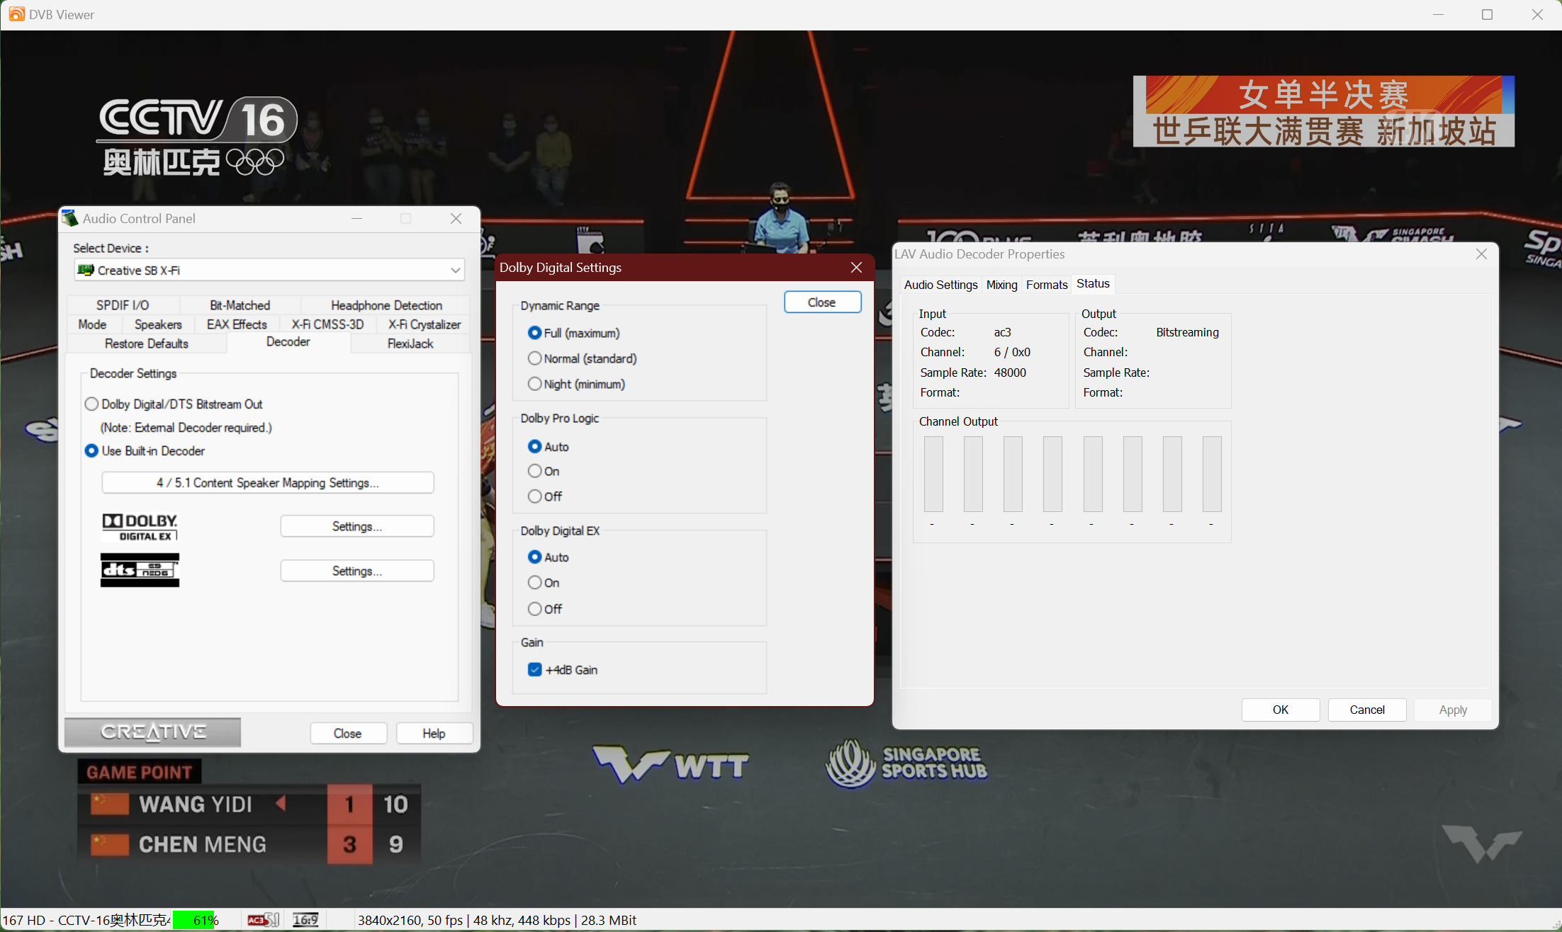This screenshot has width=1562, height=932.
Task: Open LAV Audio Settings tab
Action: point(940,285)
